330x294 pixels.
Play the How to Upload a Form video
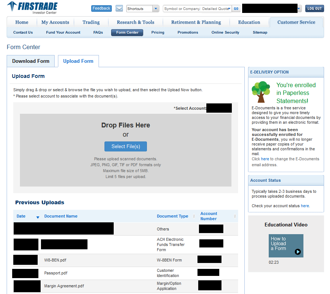coord(298,252)
